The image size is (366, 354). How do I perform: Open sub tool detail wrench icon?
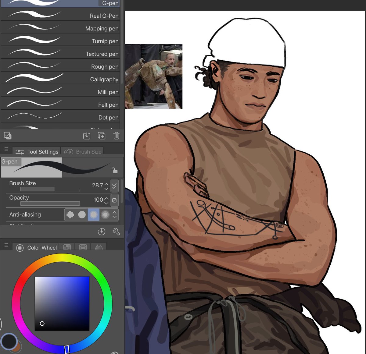pyautogui.click(x=116, y=232)
